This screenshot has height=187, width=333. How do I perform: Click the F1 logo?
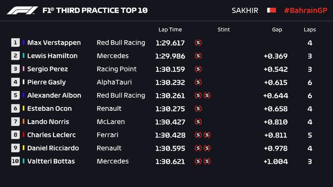point(23,10)
